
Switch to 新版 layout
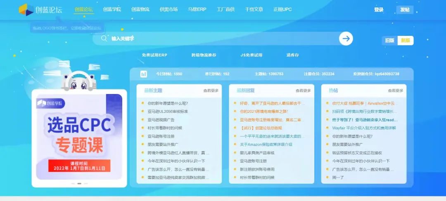pyautogui.click(x=406, y=40)
